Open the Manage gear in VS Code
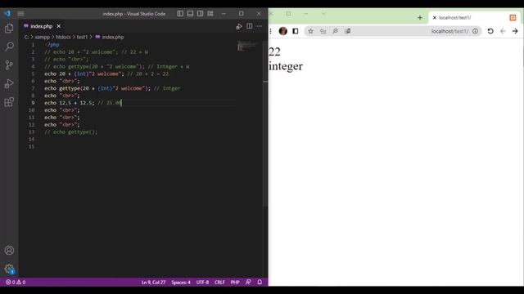Viewport: 524px width, 294px height. pyautogui.click(x=9, y=269)
